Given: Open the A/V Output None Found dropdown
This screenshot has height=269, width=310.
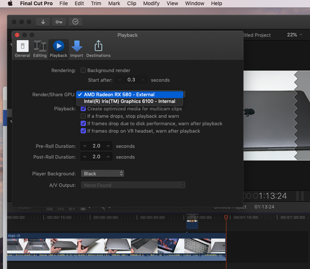Looking at the screenshot, I should click(133, 185).
